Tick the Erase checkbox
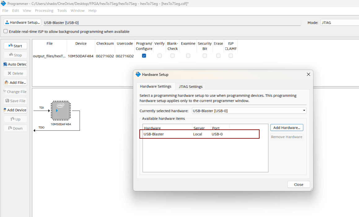359x217 pixels. tap(218, 56)
